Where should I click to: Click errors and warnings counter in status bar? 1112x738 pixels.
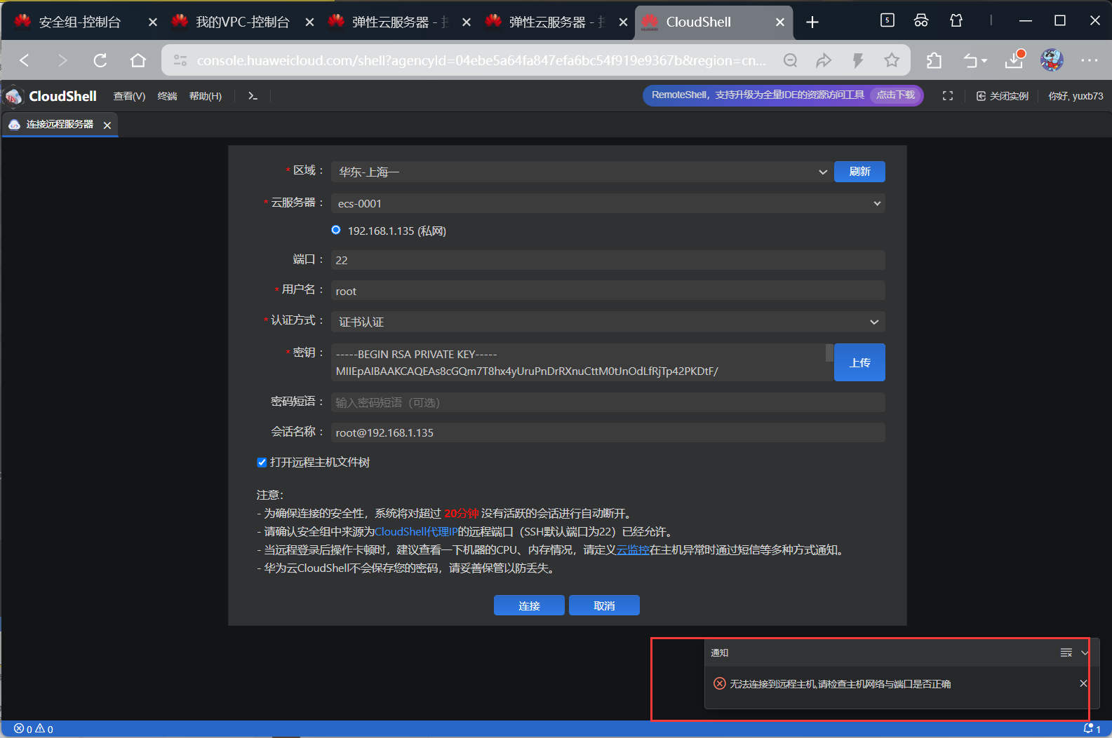[x=33, y=729]
